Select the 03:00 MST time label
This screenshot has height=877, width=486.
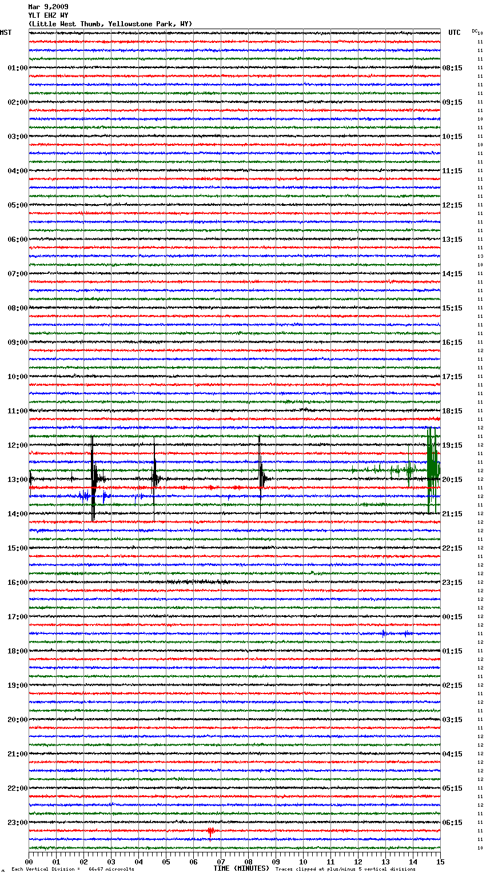point(18,137)
